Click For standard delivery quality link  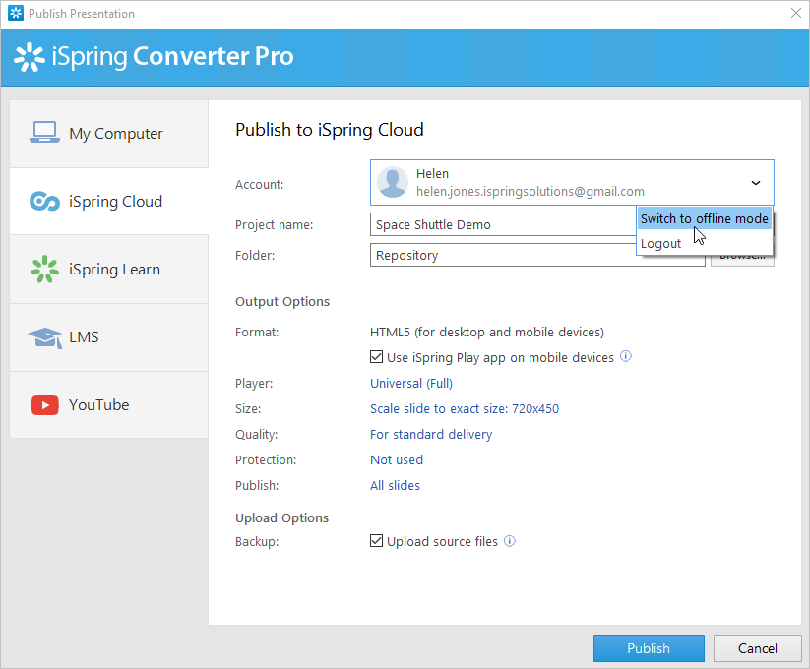(x=431, y=434)
